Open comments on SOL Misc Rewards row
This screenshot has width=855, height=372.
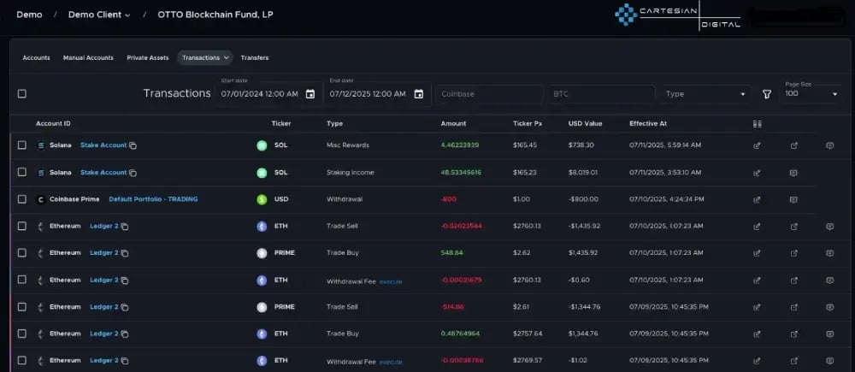[x=830, y=145]
